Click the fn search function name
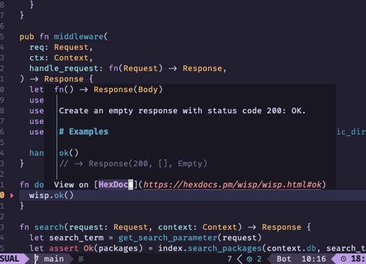Screen dimensions: 366x264 click(50, 227)
